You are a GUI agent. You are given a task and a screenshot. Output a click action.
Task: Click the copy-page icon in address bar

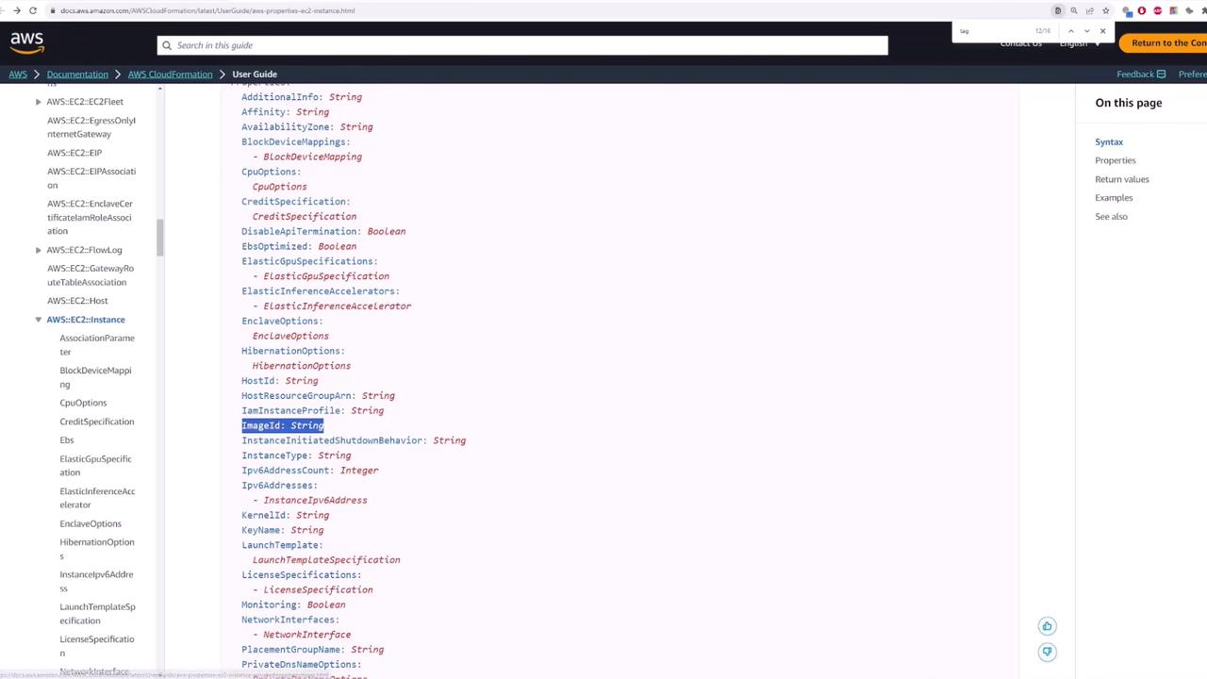1057,10
